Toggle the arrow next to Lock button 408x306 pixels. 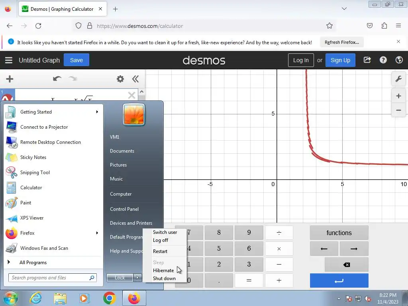[137, 278]
